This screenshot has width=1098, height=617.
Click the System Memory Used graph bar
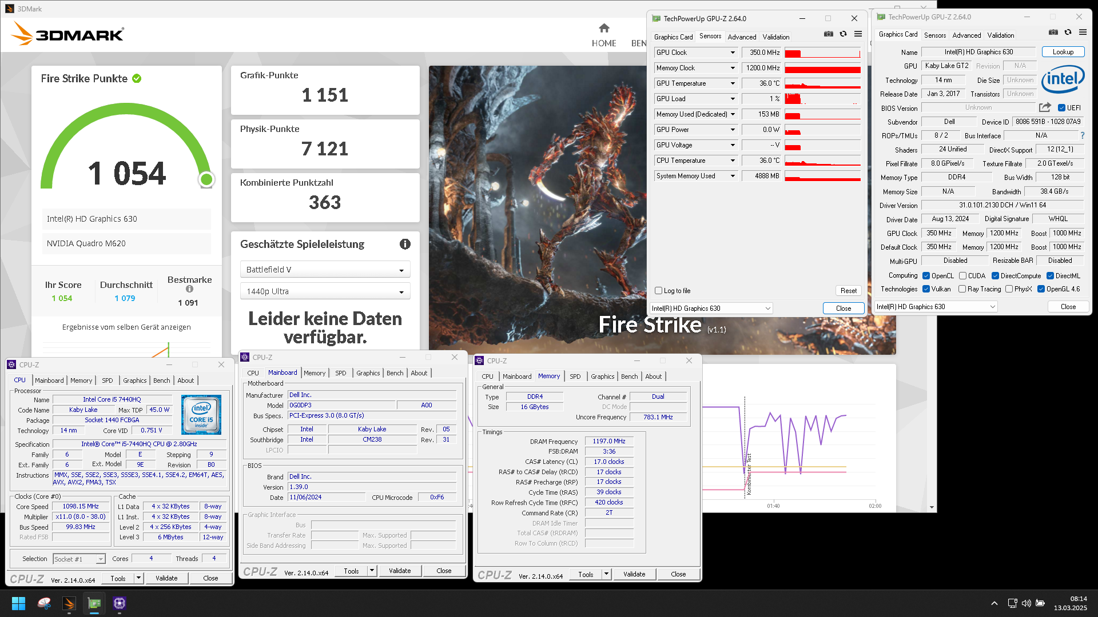tap(822, 176)
